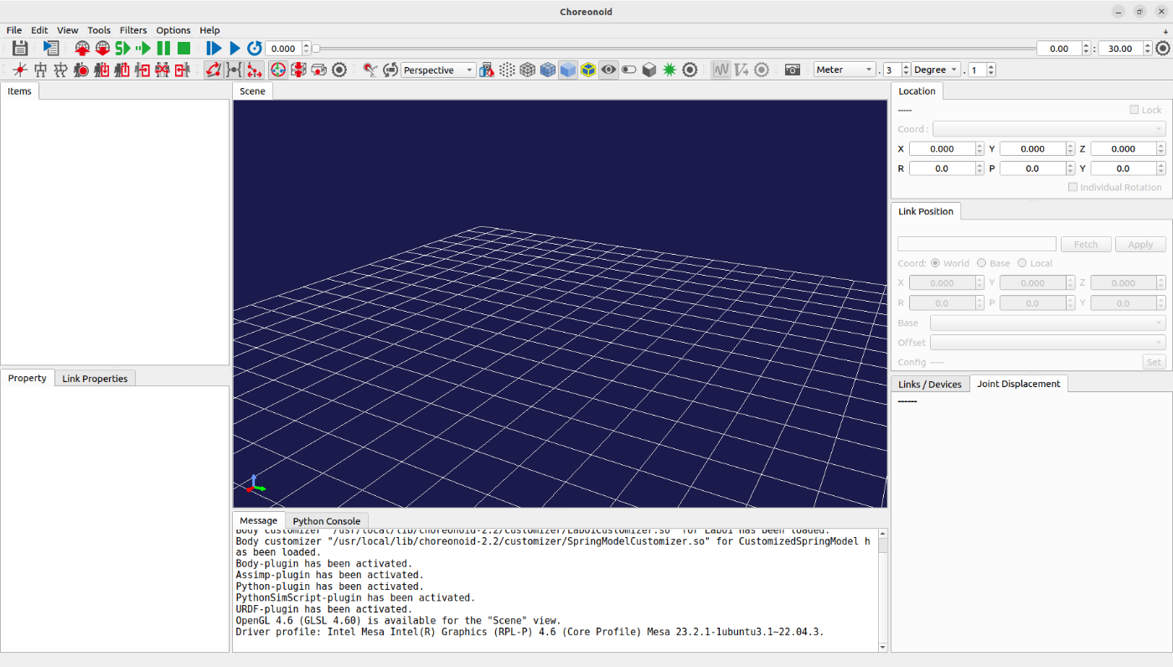Open the Filters menu

click(132, 30)
